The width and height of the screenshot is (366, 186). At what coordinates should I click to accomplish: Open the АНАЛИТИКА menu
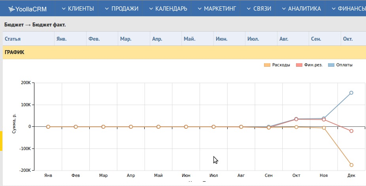click(301, 9)
